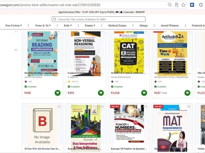Expand the Exams menu

coord(90,25)
